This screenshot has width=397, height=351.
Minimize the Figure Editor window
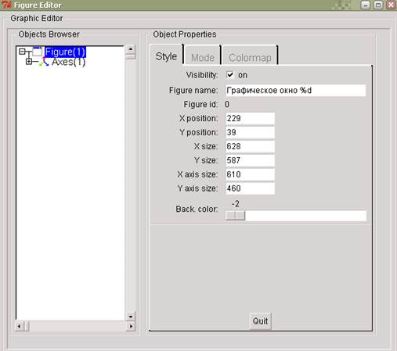[x=366, y=5]
